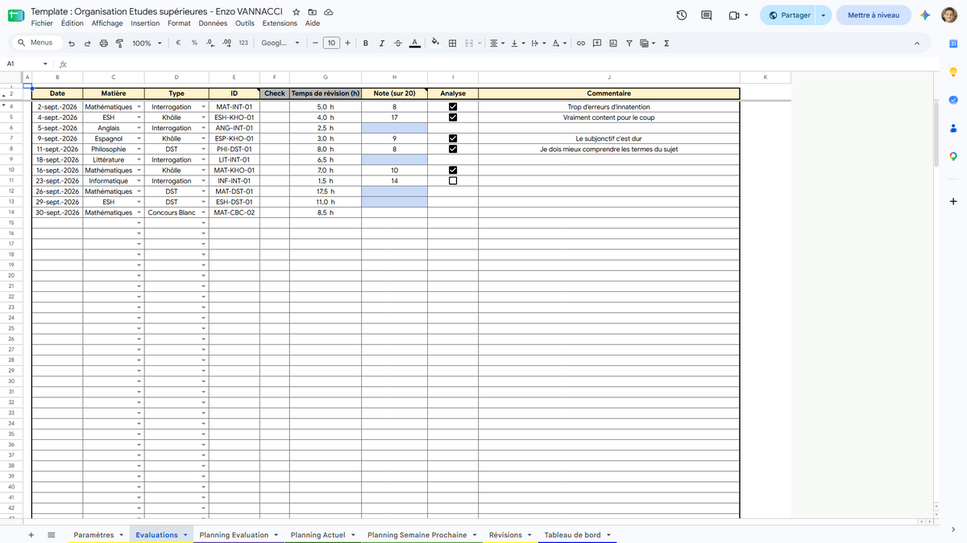Screen dimensions: 967x543
Task: Check Analyse box for INF-INT-01 row
Action: 453,181
